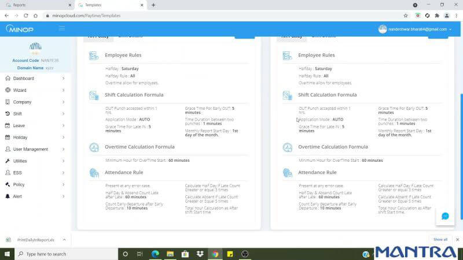Click the Holiday calendar icon
This screenshot has height=260, width=463.
point(8,138)
